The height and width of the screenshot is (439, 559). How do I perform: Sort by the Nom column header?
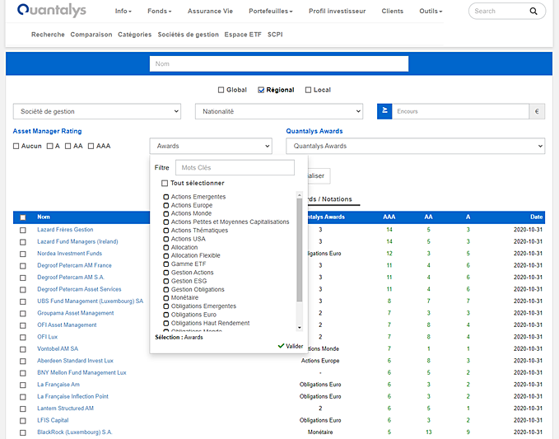pyautogui.click(x=44, y=217)
